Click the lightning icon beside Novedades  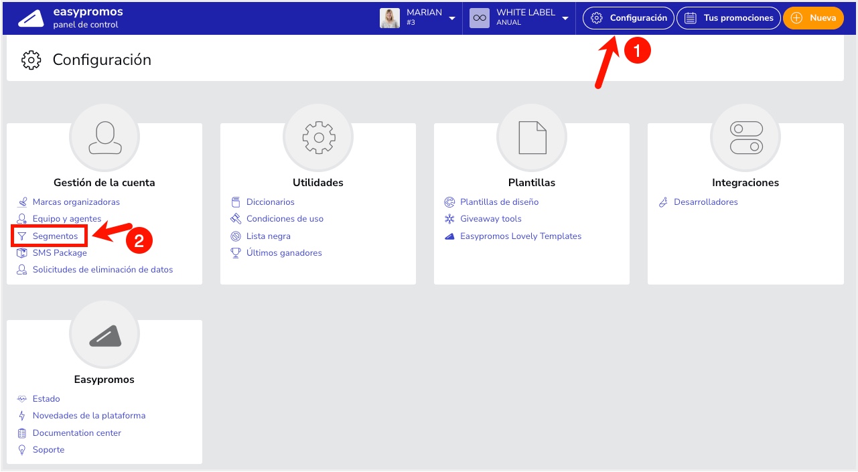pyautogui.click(x=22, y=416)
